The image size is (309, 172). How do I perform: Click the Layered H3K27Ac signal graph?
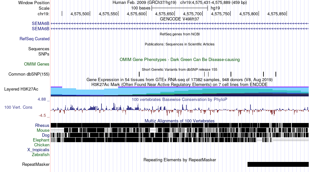[x=180, y=92]
